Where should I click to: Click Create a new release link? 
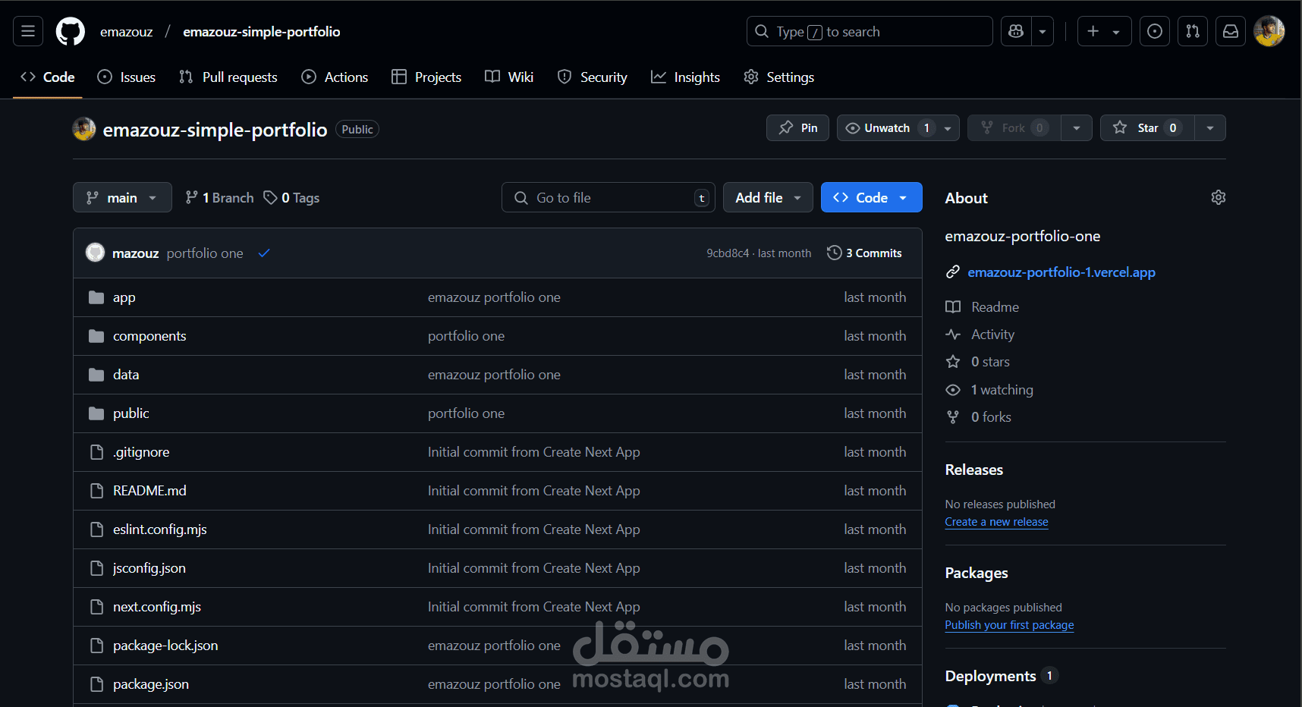click(x=996, y=522)
